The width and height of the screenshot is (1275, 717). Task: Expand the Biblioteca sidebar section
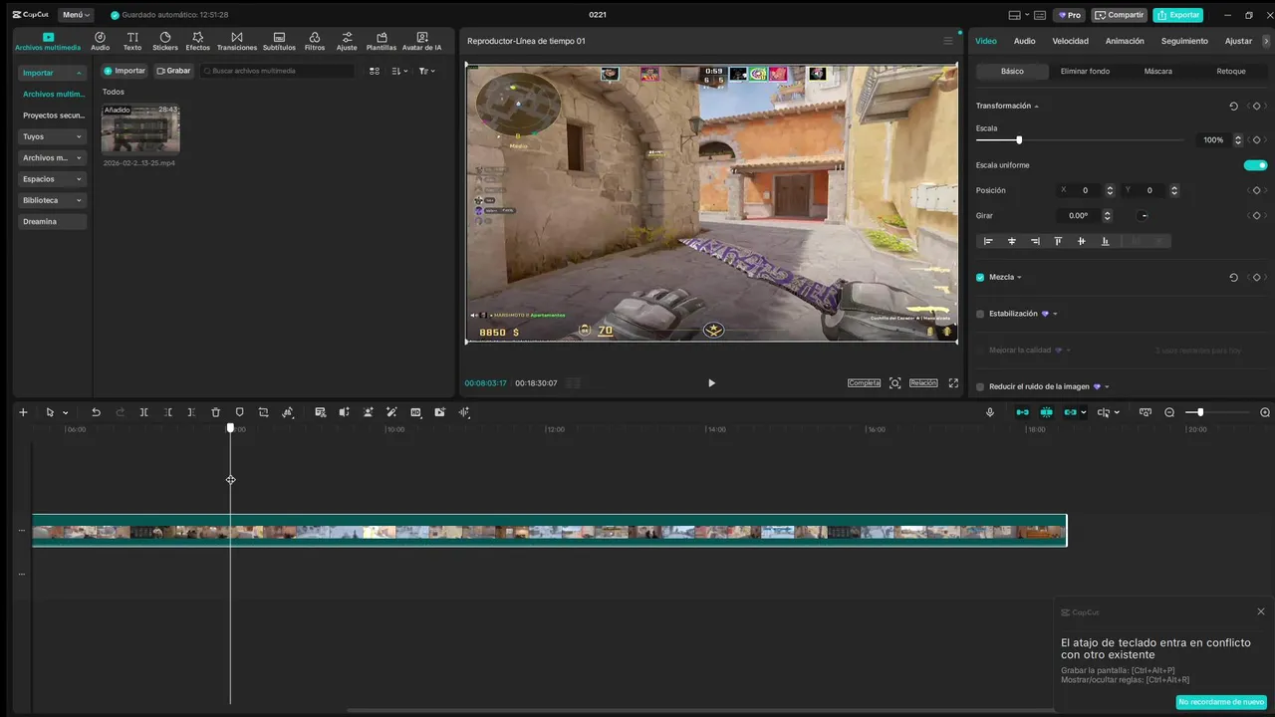[x=79, y=200]
